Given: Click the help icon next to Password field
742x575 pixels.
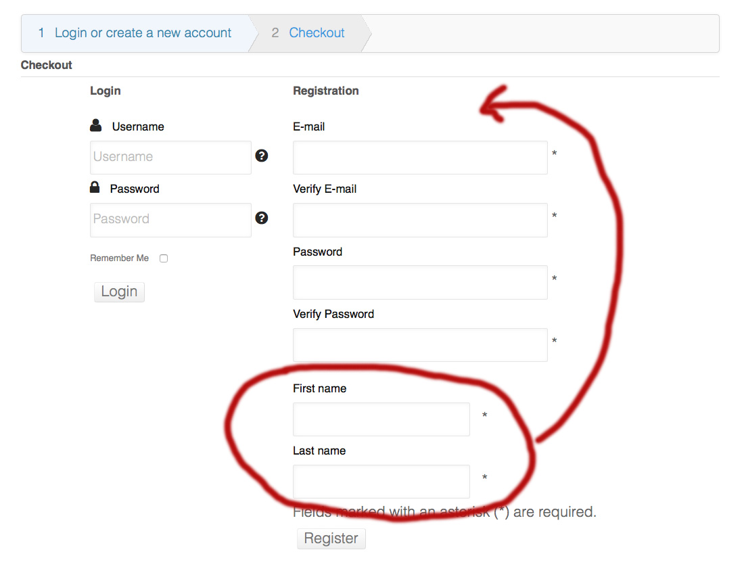Looking at the screenshot, I should click(262, 218).
